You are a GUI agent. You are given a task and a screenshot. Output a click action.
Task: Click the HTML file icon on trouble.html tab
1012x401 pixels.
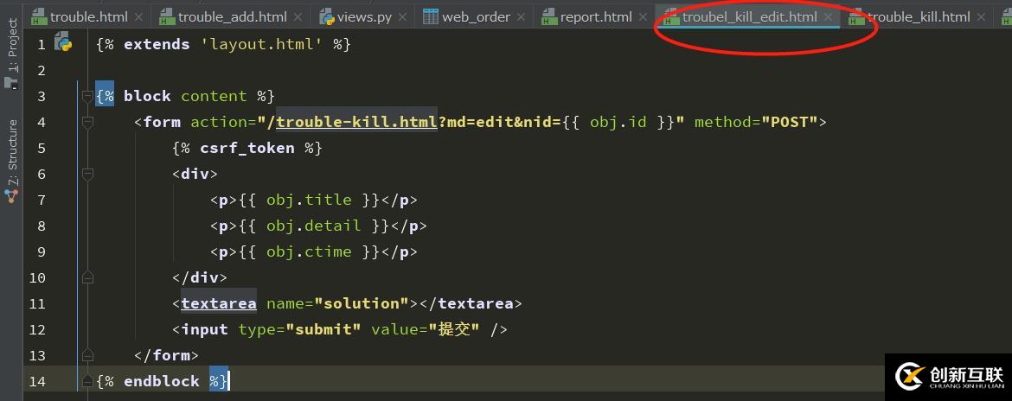(x=39, y=16)
